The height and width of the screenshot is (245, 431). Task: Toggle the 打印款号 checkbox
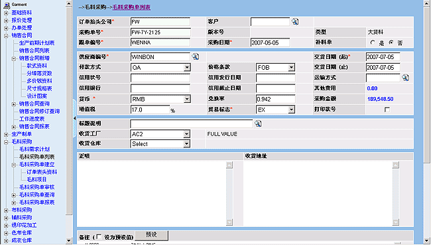pyautogui.click(x=387, y=110)
